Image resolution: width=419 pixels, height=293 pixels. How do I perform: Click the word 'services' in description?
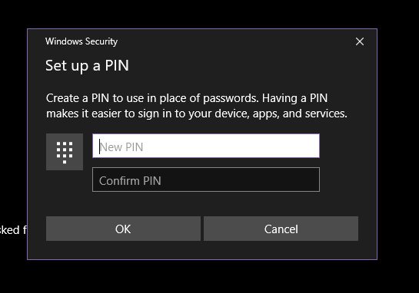tap(326, 114)
